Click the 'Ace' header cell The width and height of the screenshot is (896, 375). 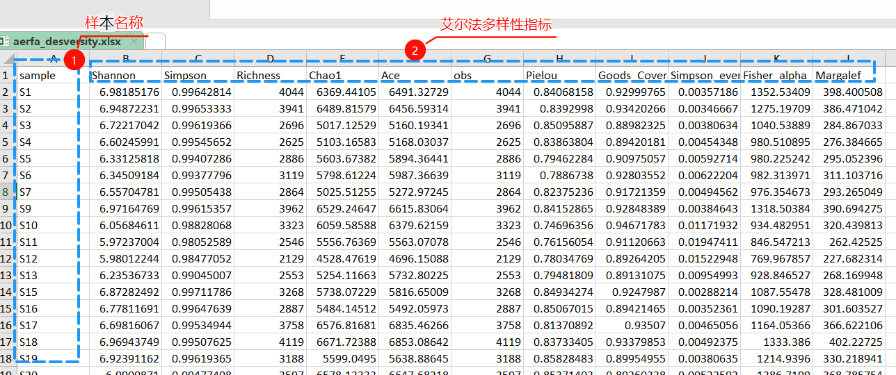[415, 75]
